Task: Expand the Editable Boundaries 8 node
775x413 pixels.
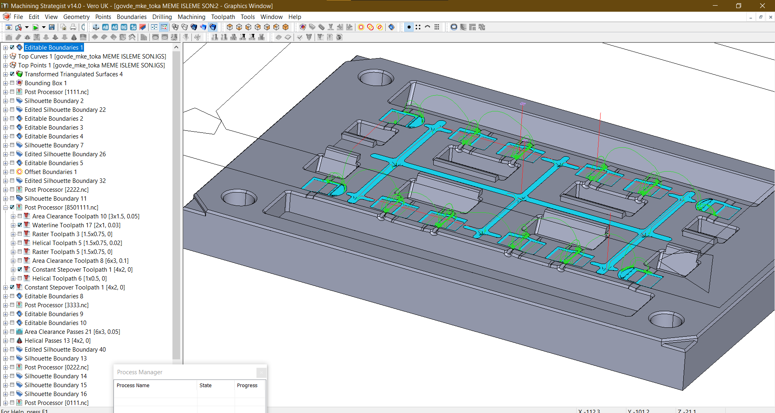Action: tap(6, 296)
